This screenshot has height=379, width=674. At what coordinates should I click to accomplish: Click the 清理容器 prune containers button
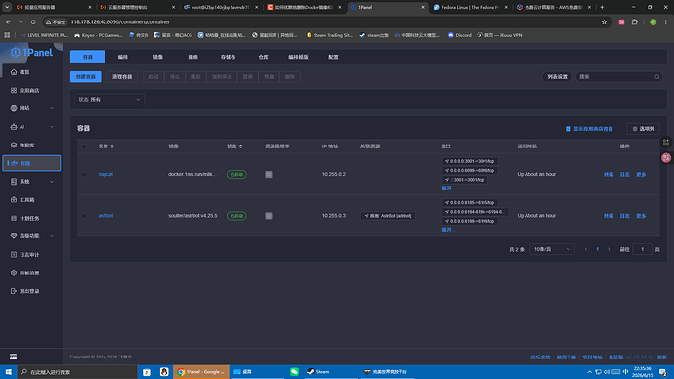coord(122,77)
